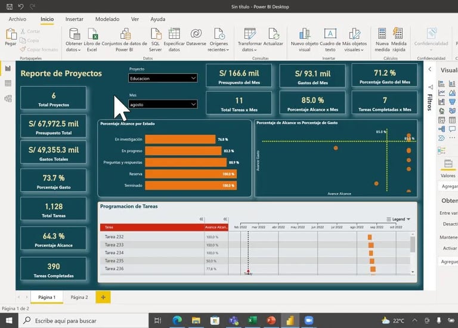Click the Undo arrow icon

click(21, 7)
